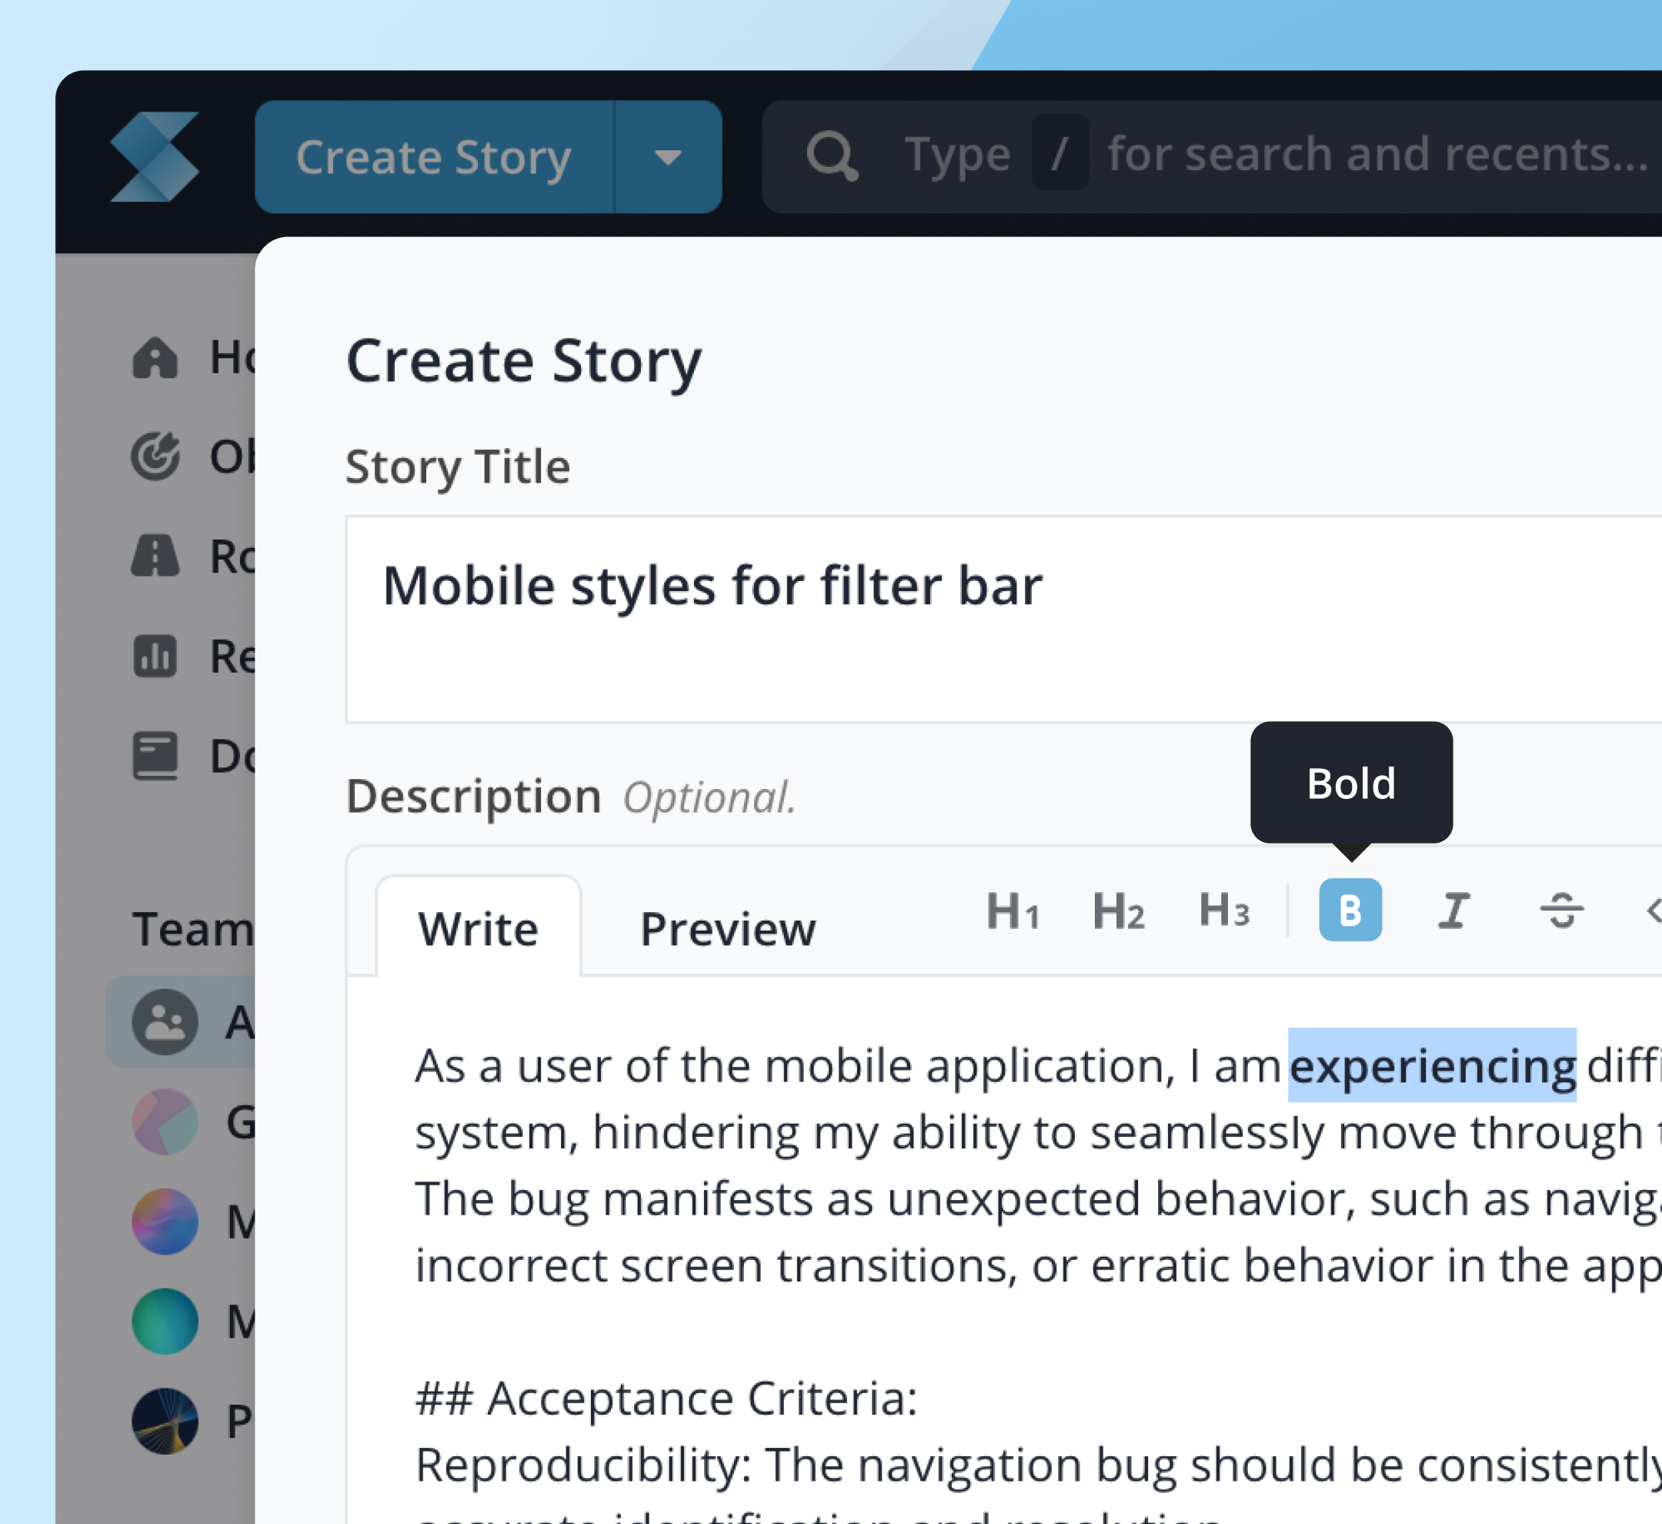Toggle Italic formatting button
The image size is (1662, 1524).
click(x=1454, y=911)
